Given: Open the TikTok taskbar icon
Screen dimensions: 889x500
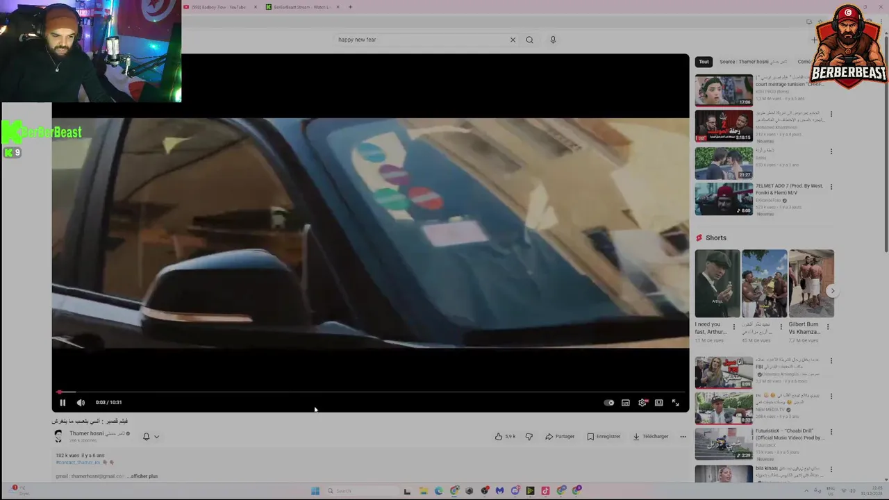Looking at the screenshot, I should point(545,491).
